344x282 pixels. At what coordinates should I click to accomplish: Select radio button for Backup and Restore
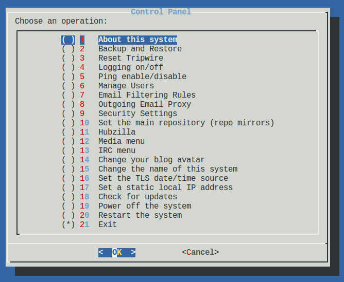click(x=68, y=49)
